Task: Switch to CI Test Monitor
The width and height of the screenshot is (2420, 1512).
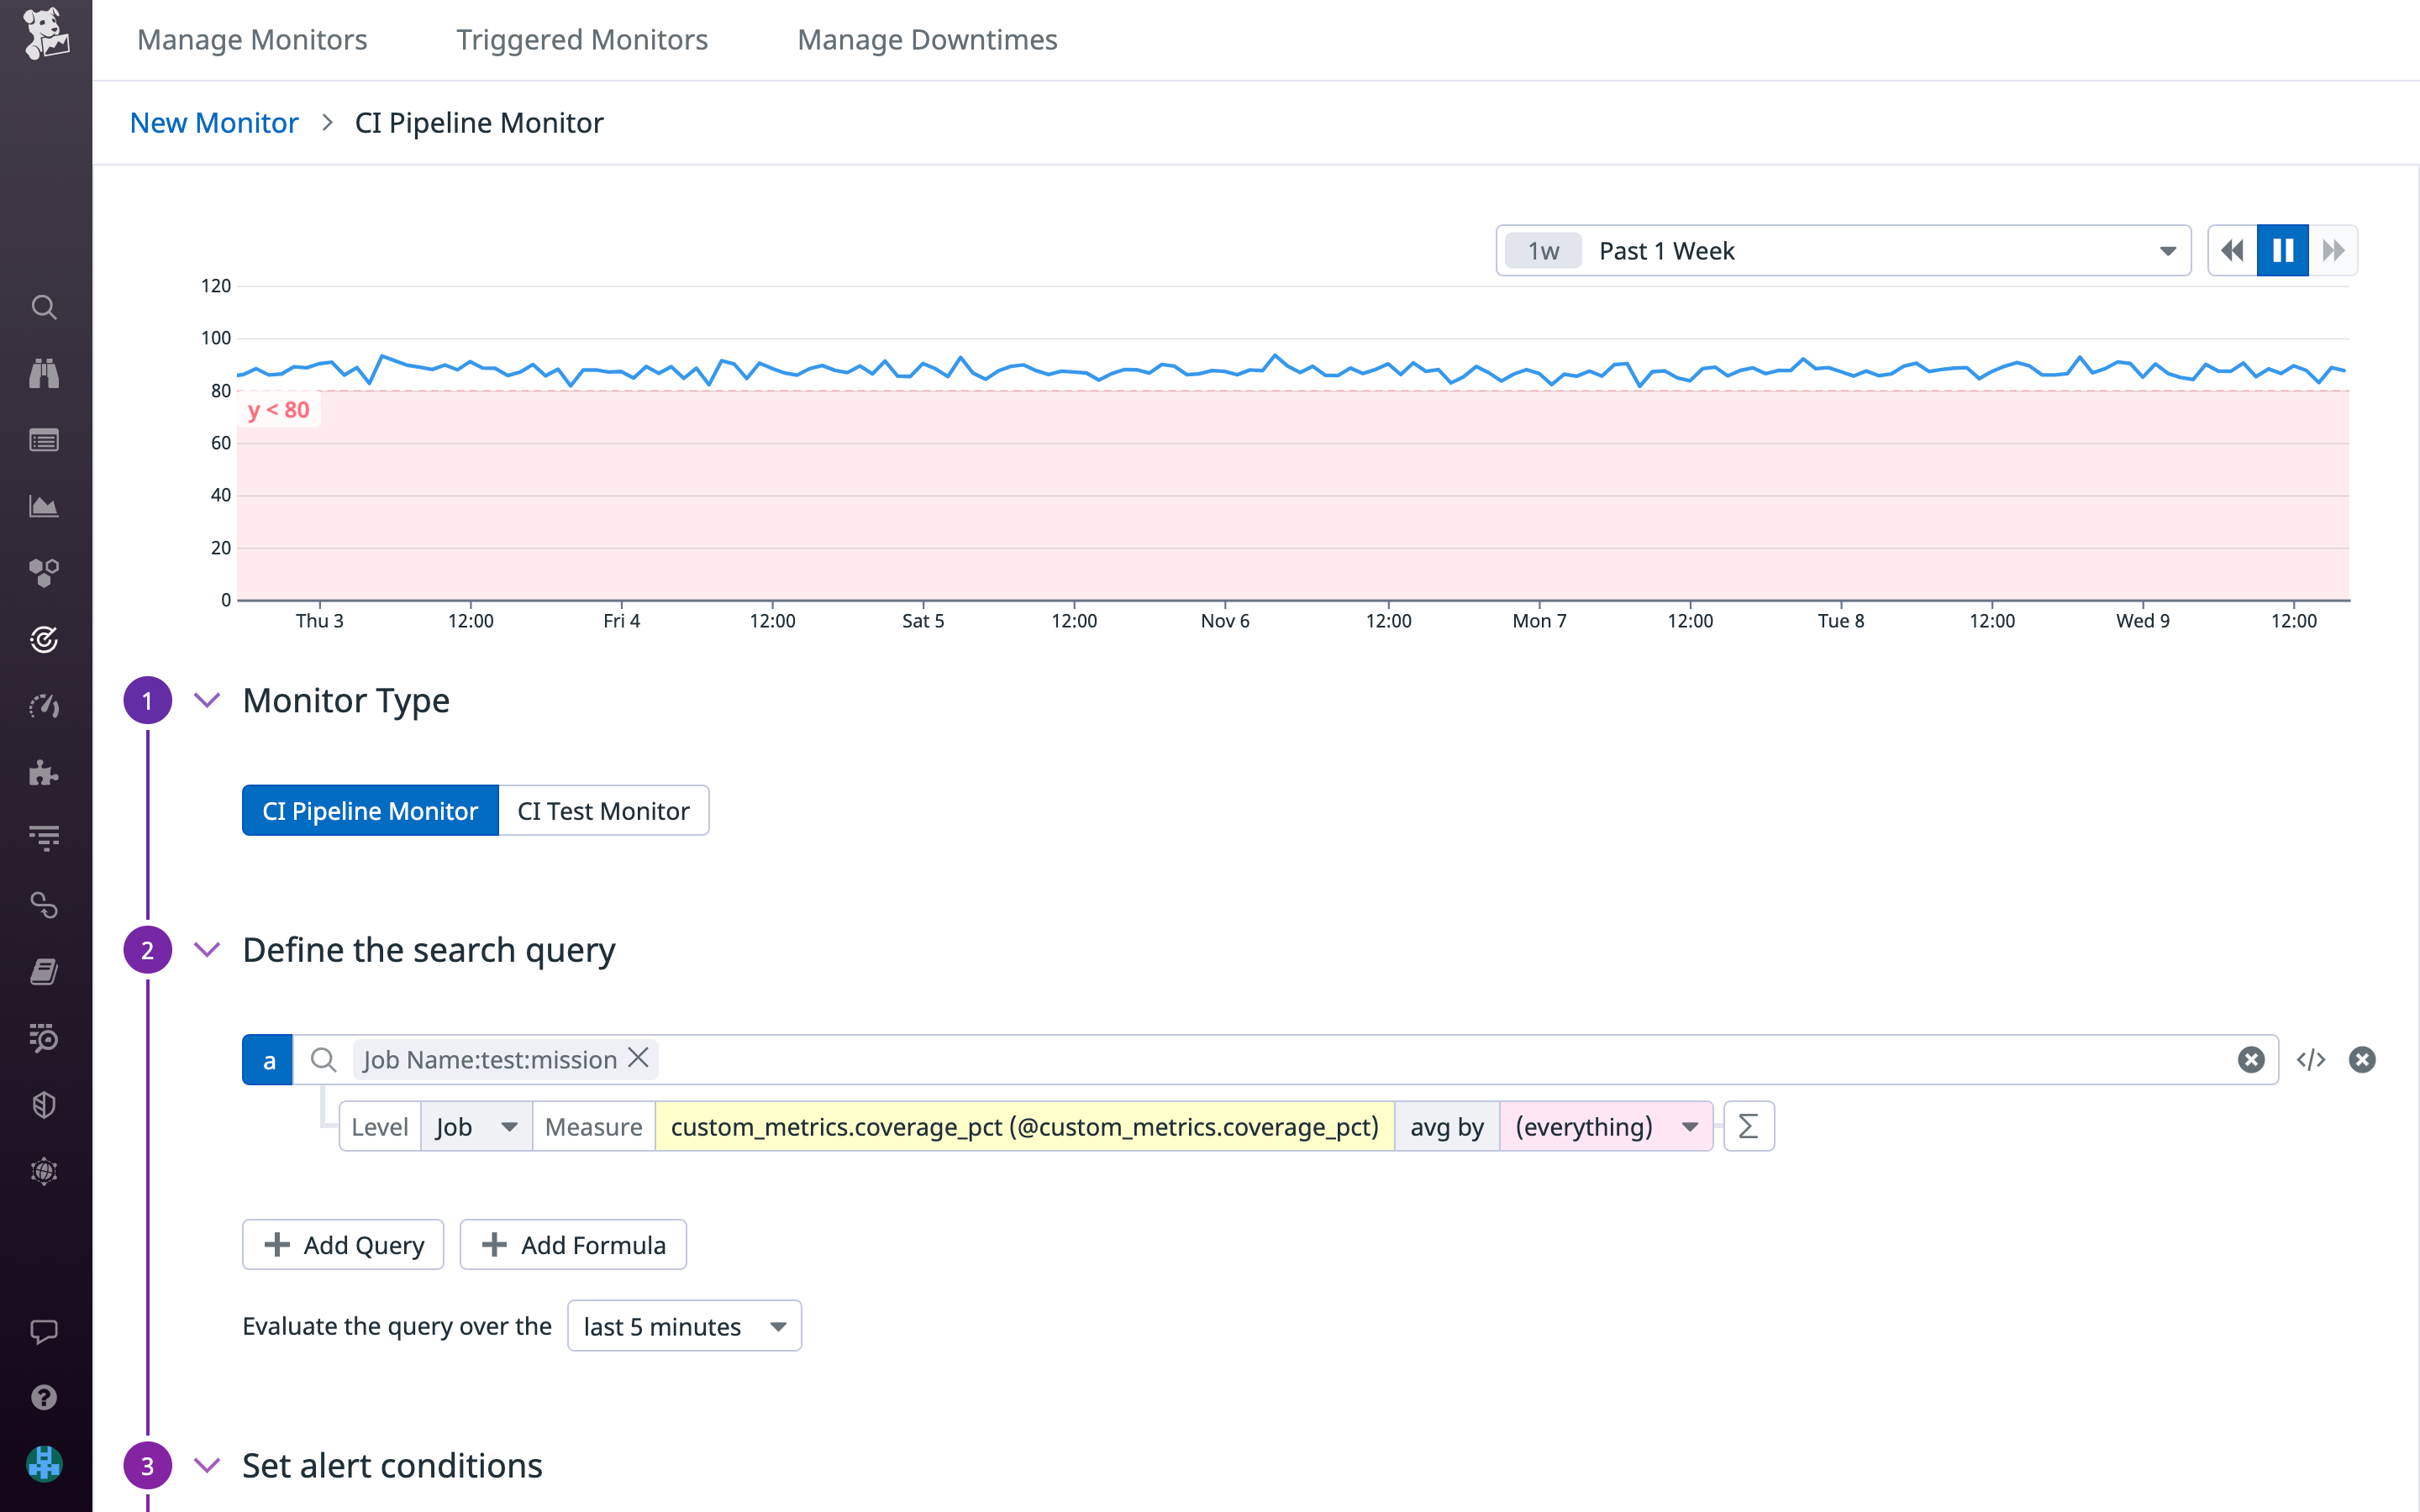Action: 603,810
